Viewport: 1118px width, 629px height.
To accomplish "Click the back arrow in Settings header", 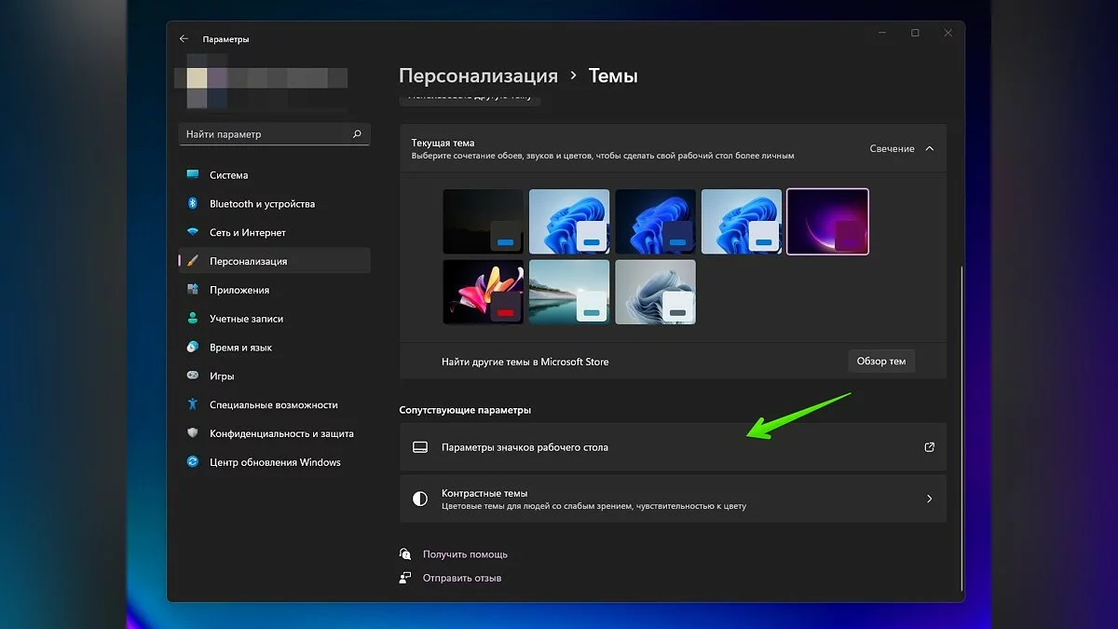I will coord(184,39).
